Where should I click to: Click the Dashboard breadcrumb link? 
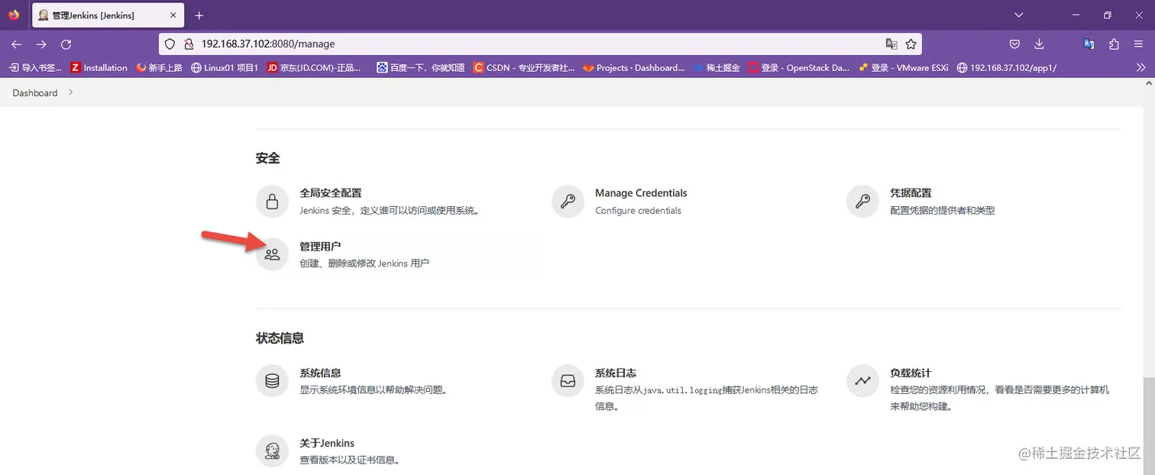click(x=35, y=92)
